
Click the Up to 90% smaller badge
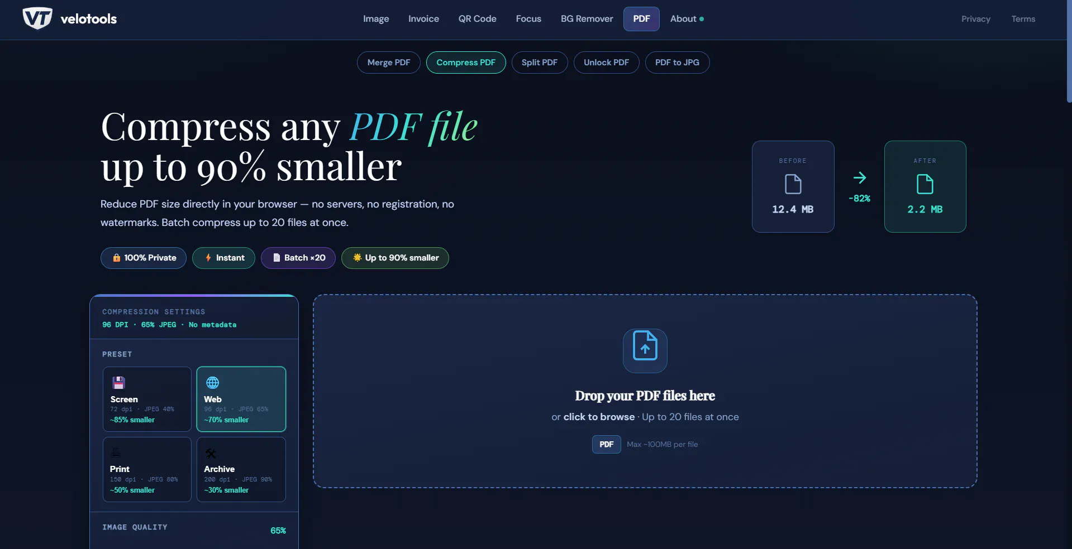395,258
